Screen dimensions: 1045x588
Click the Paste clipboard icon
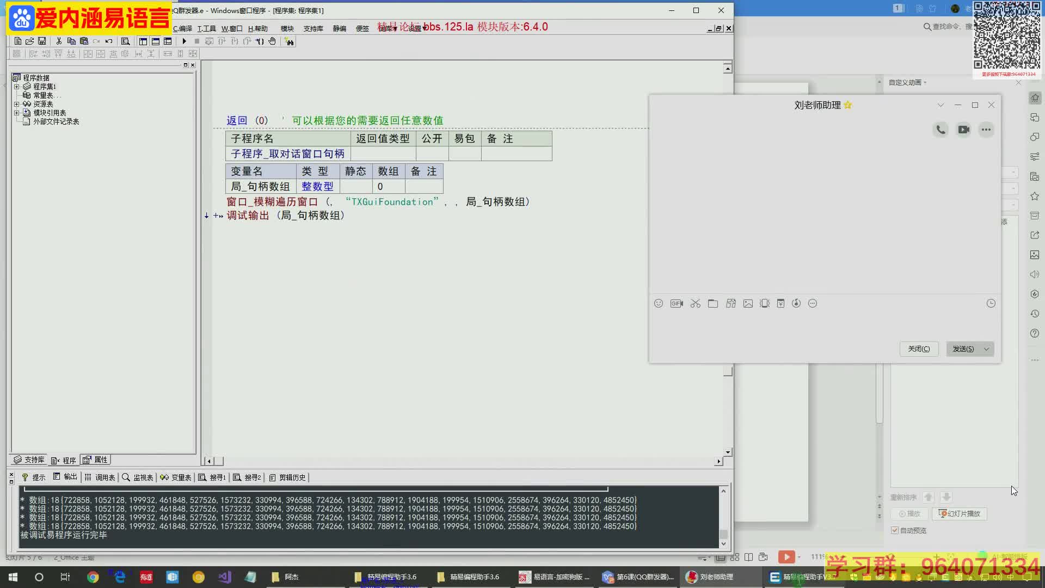(84, 41)
